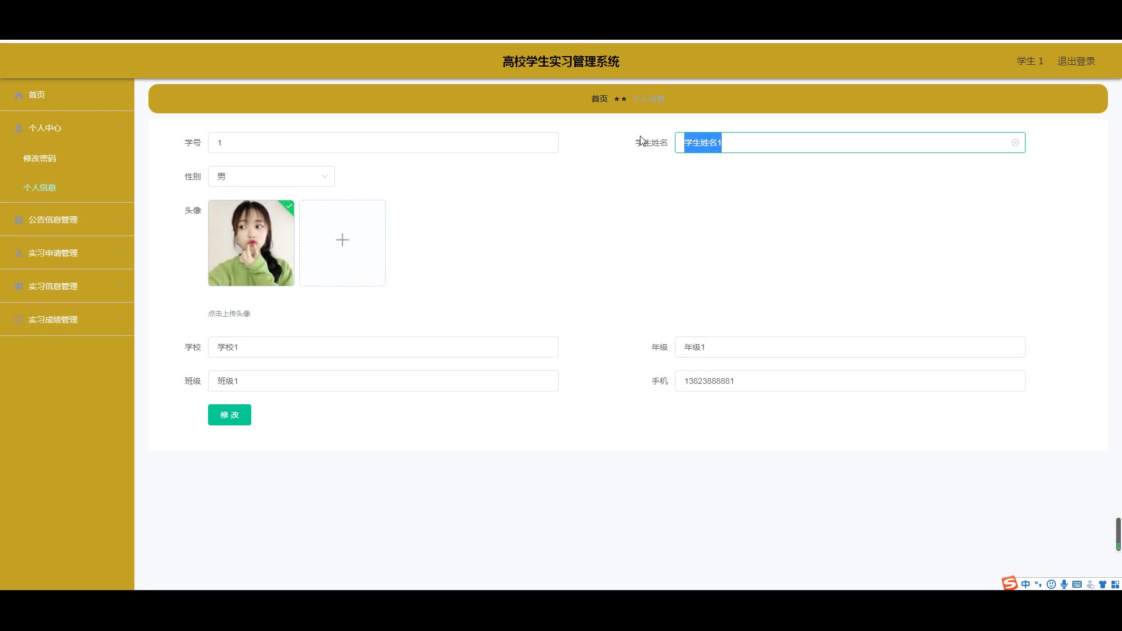Click the vertical scrollbar handle on the right edge
The width and height of the screenshot is (1122, 631).
click(x=1118, y=534)
